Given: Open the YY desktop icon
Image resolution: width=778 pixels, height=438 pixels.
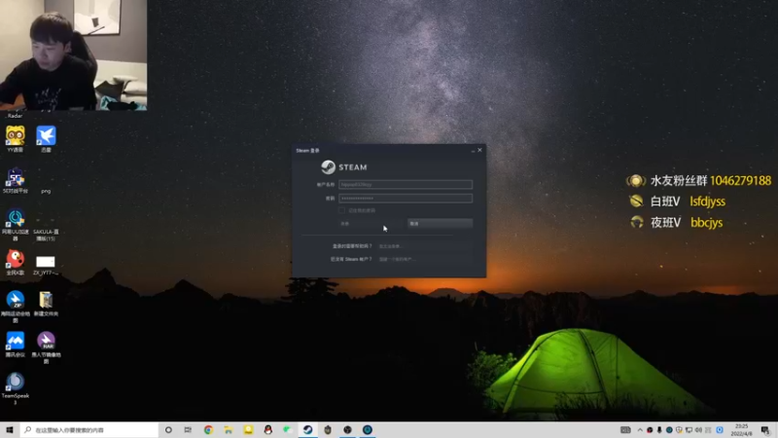Looking at the screenshot, I should point(16,139).
